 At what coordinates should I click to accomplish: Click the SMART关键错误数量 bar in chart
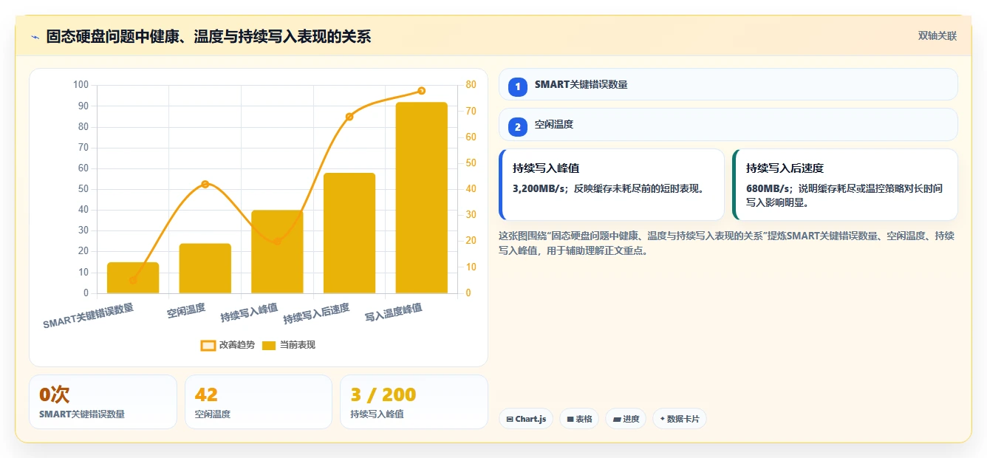pos(133,278)
